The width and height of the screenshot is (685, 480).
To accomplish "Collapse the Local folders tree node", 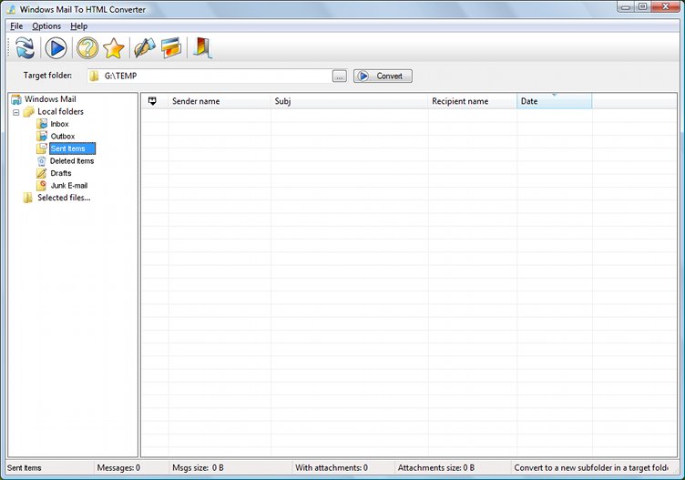I will coord(16,112).
